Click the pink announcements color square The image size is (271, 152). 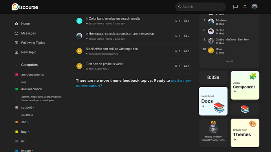click(x=16, y=75)
